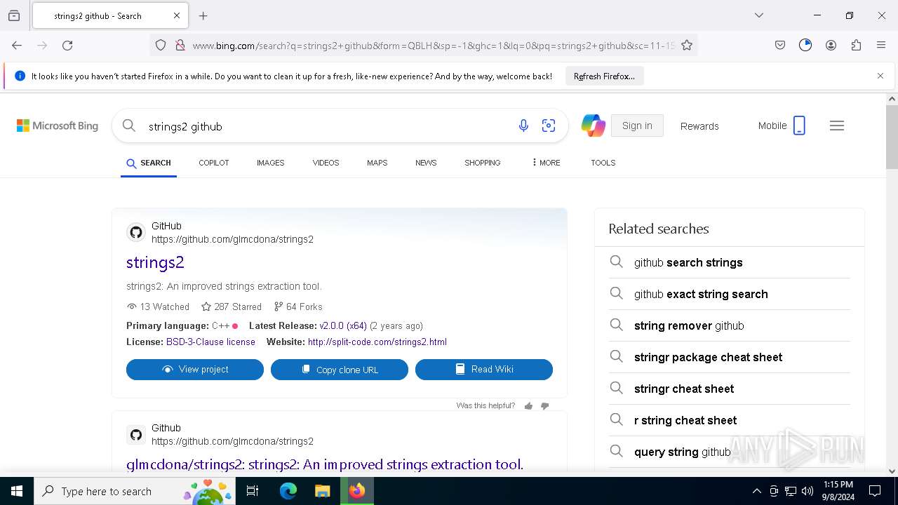Open a new tab with plus button
Image resolution: width=898 pixels, height=505 pixels.
click(x=203, y=15)
